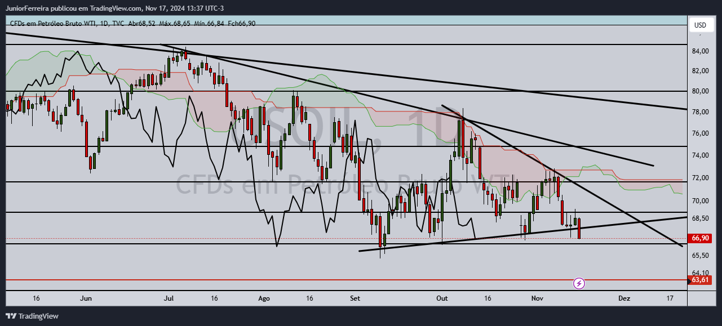
Task: Click the close value Fch66,90
Action: tap(242, 23)
